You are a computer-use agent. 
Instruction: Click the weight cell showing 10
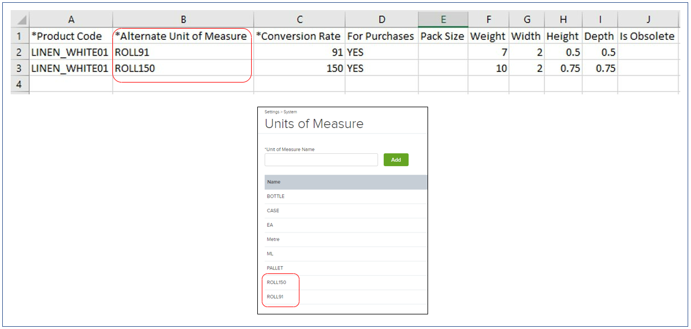[x=489, y=68]
